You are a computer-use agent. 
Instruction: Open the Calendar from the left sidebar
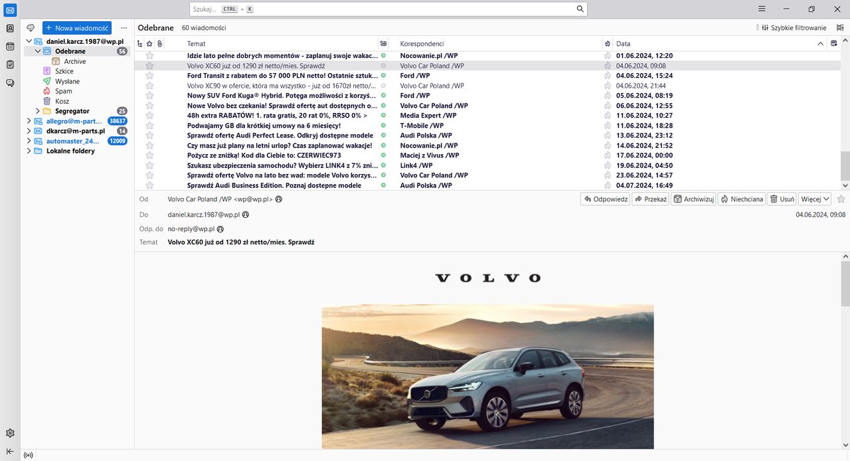[10, 46]
